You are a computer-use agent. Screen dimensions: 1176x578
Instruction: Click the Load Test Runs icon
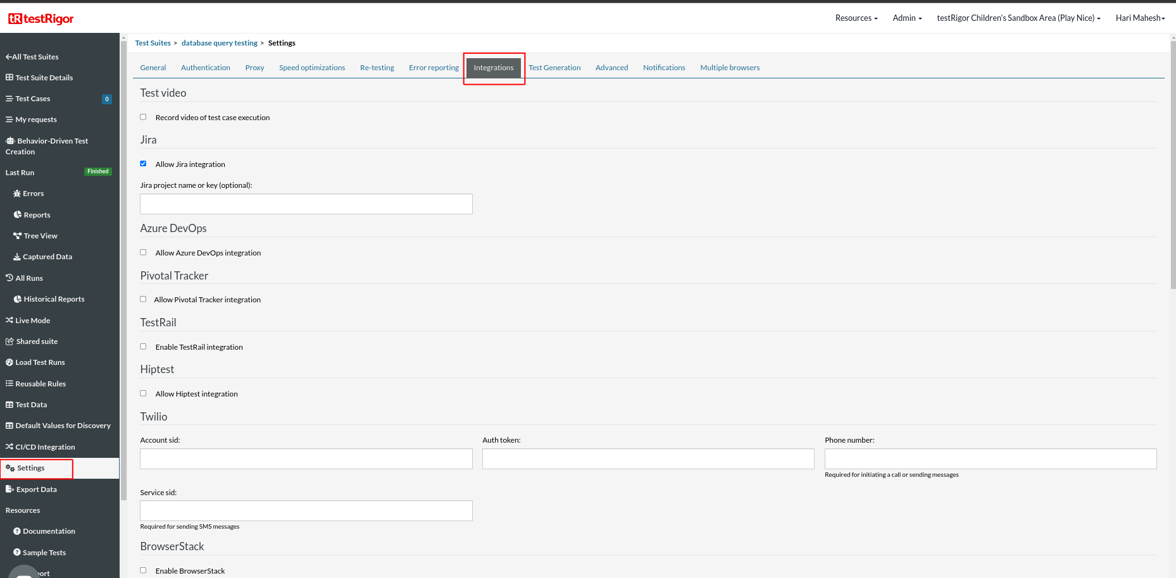(9, 362)
